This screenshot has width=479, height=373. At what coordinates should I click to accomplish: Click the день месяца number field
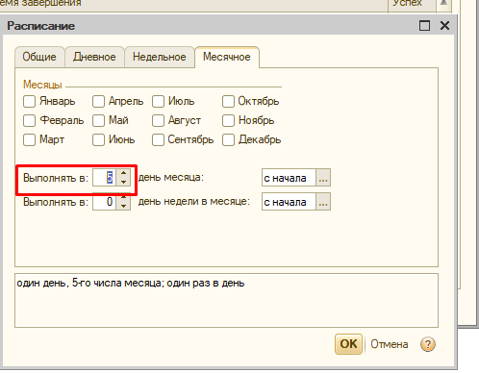click(x=105, y=178)
